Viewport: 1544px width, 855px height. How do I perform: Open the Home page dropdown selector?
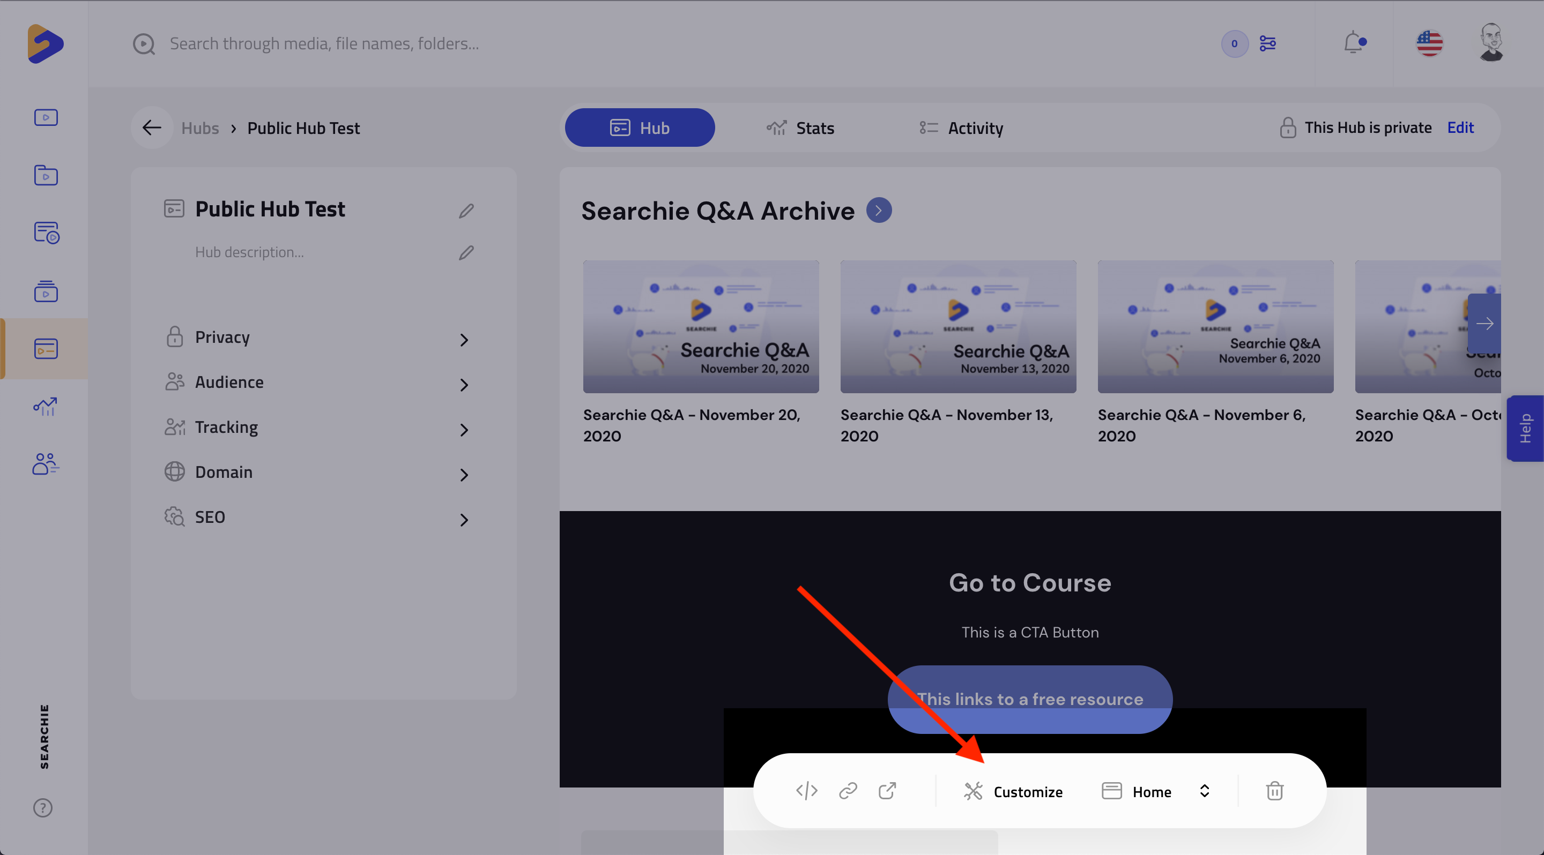1156,792
